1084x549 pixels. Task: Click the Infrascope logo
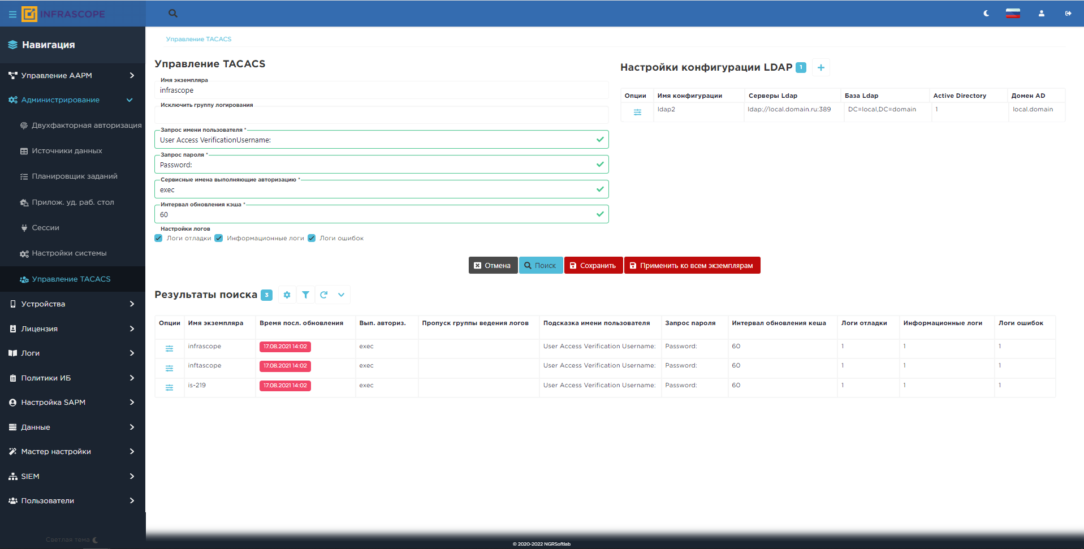coord(63,14)
